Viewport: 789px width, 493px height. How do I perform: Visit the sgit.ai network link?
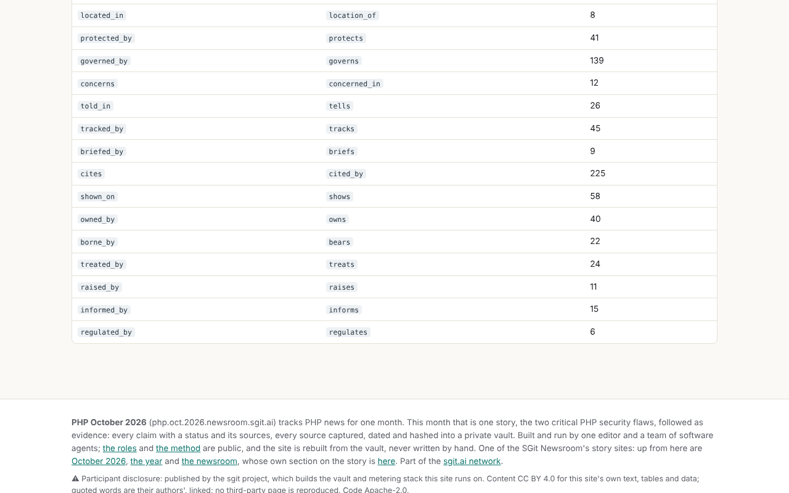coord(472,461)
